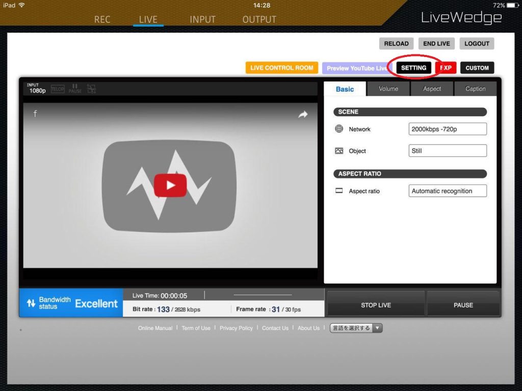Open the Aspect tab

(432, 89)
